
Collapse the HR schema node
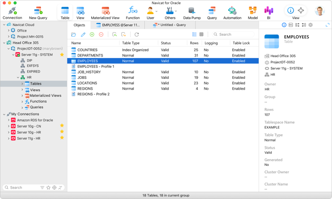(x=18, y=77)
